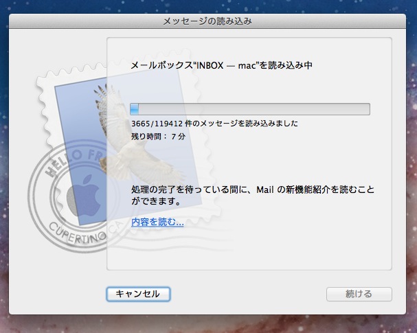This screenshot has width=417, height=333.
Task: Click the 続ける (Continue) button
Action: coord(359,294)
